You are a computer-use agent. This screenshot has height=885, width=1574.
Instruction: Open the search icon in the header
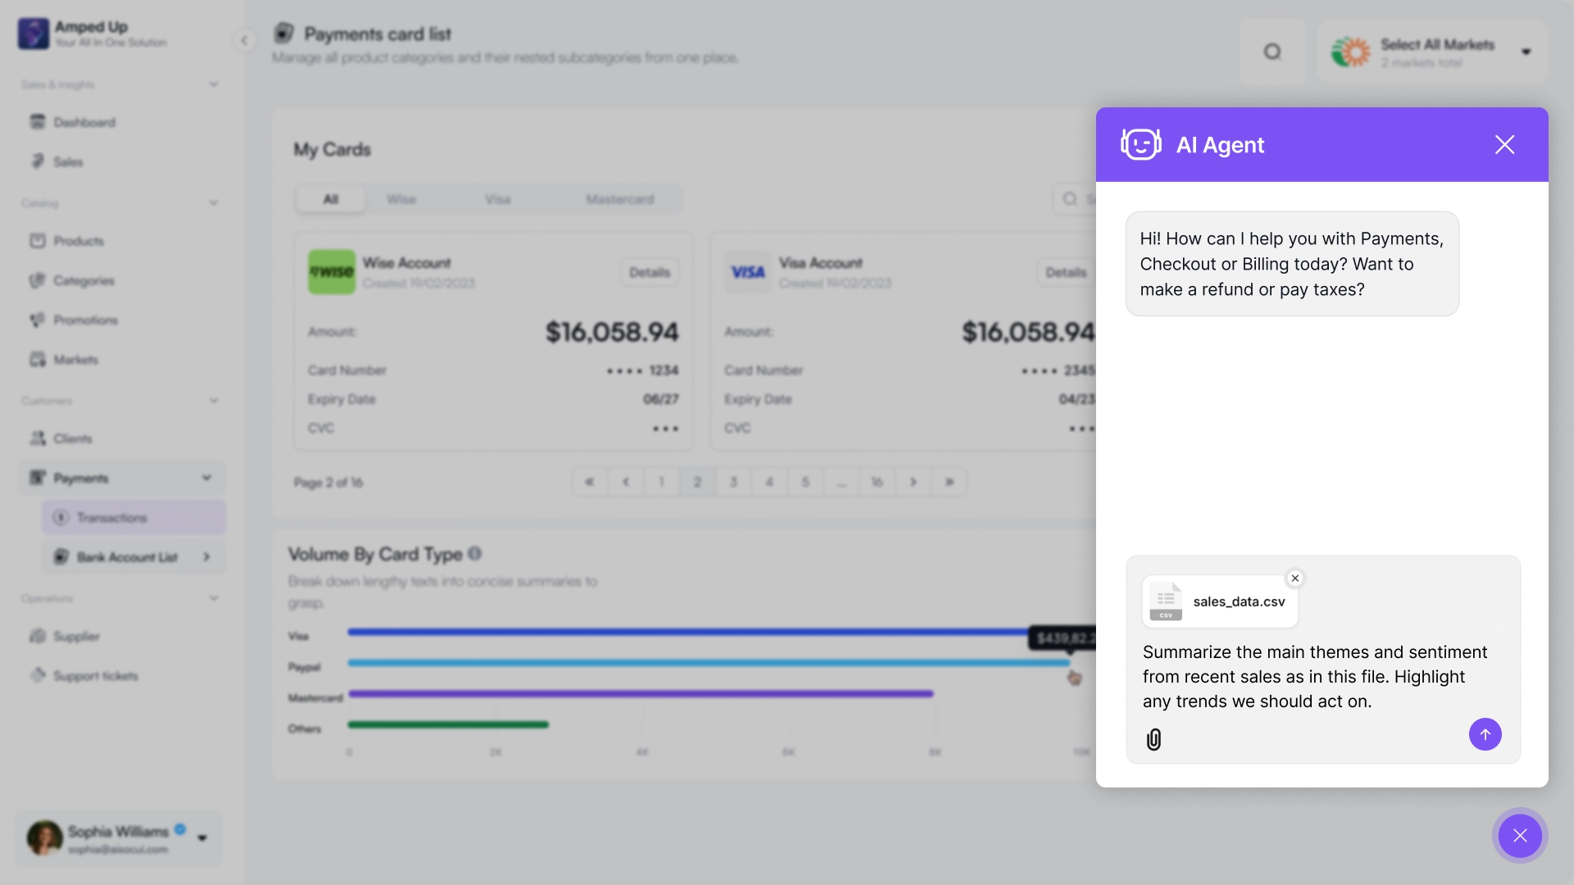pos(1272,52)
